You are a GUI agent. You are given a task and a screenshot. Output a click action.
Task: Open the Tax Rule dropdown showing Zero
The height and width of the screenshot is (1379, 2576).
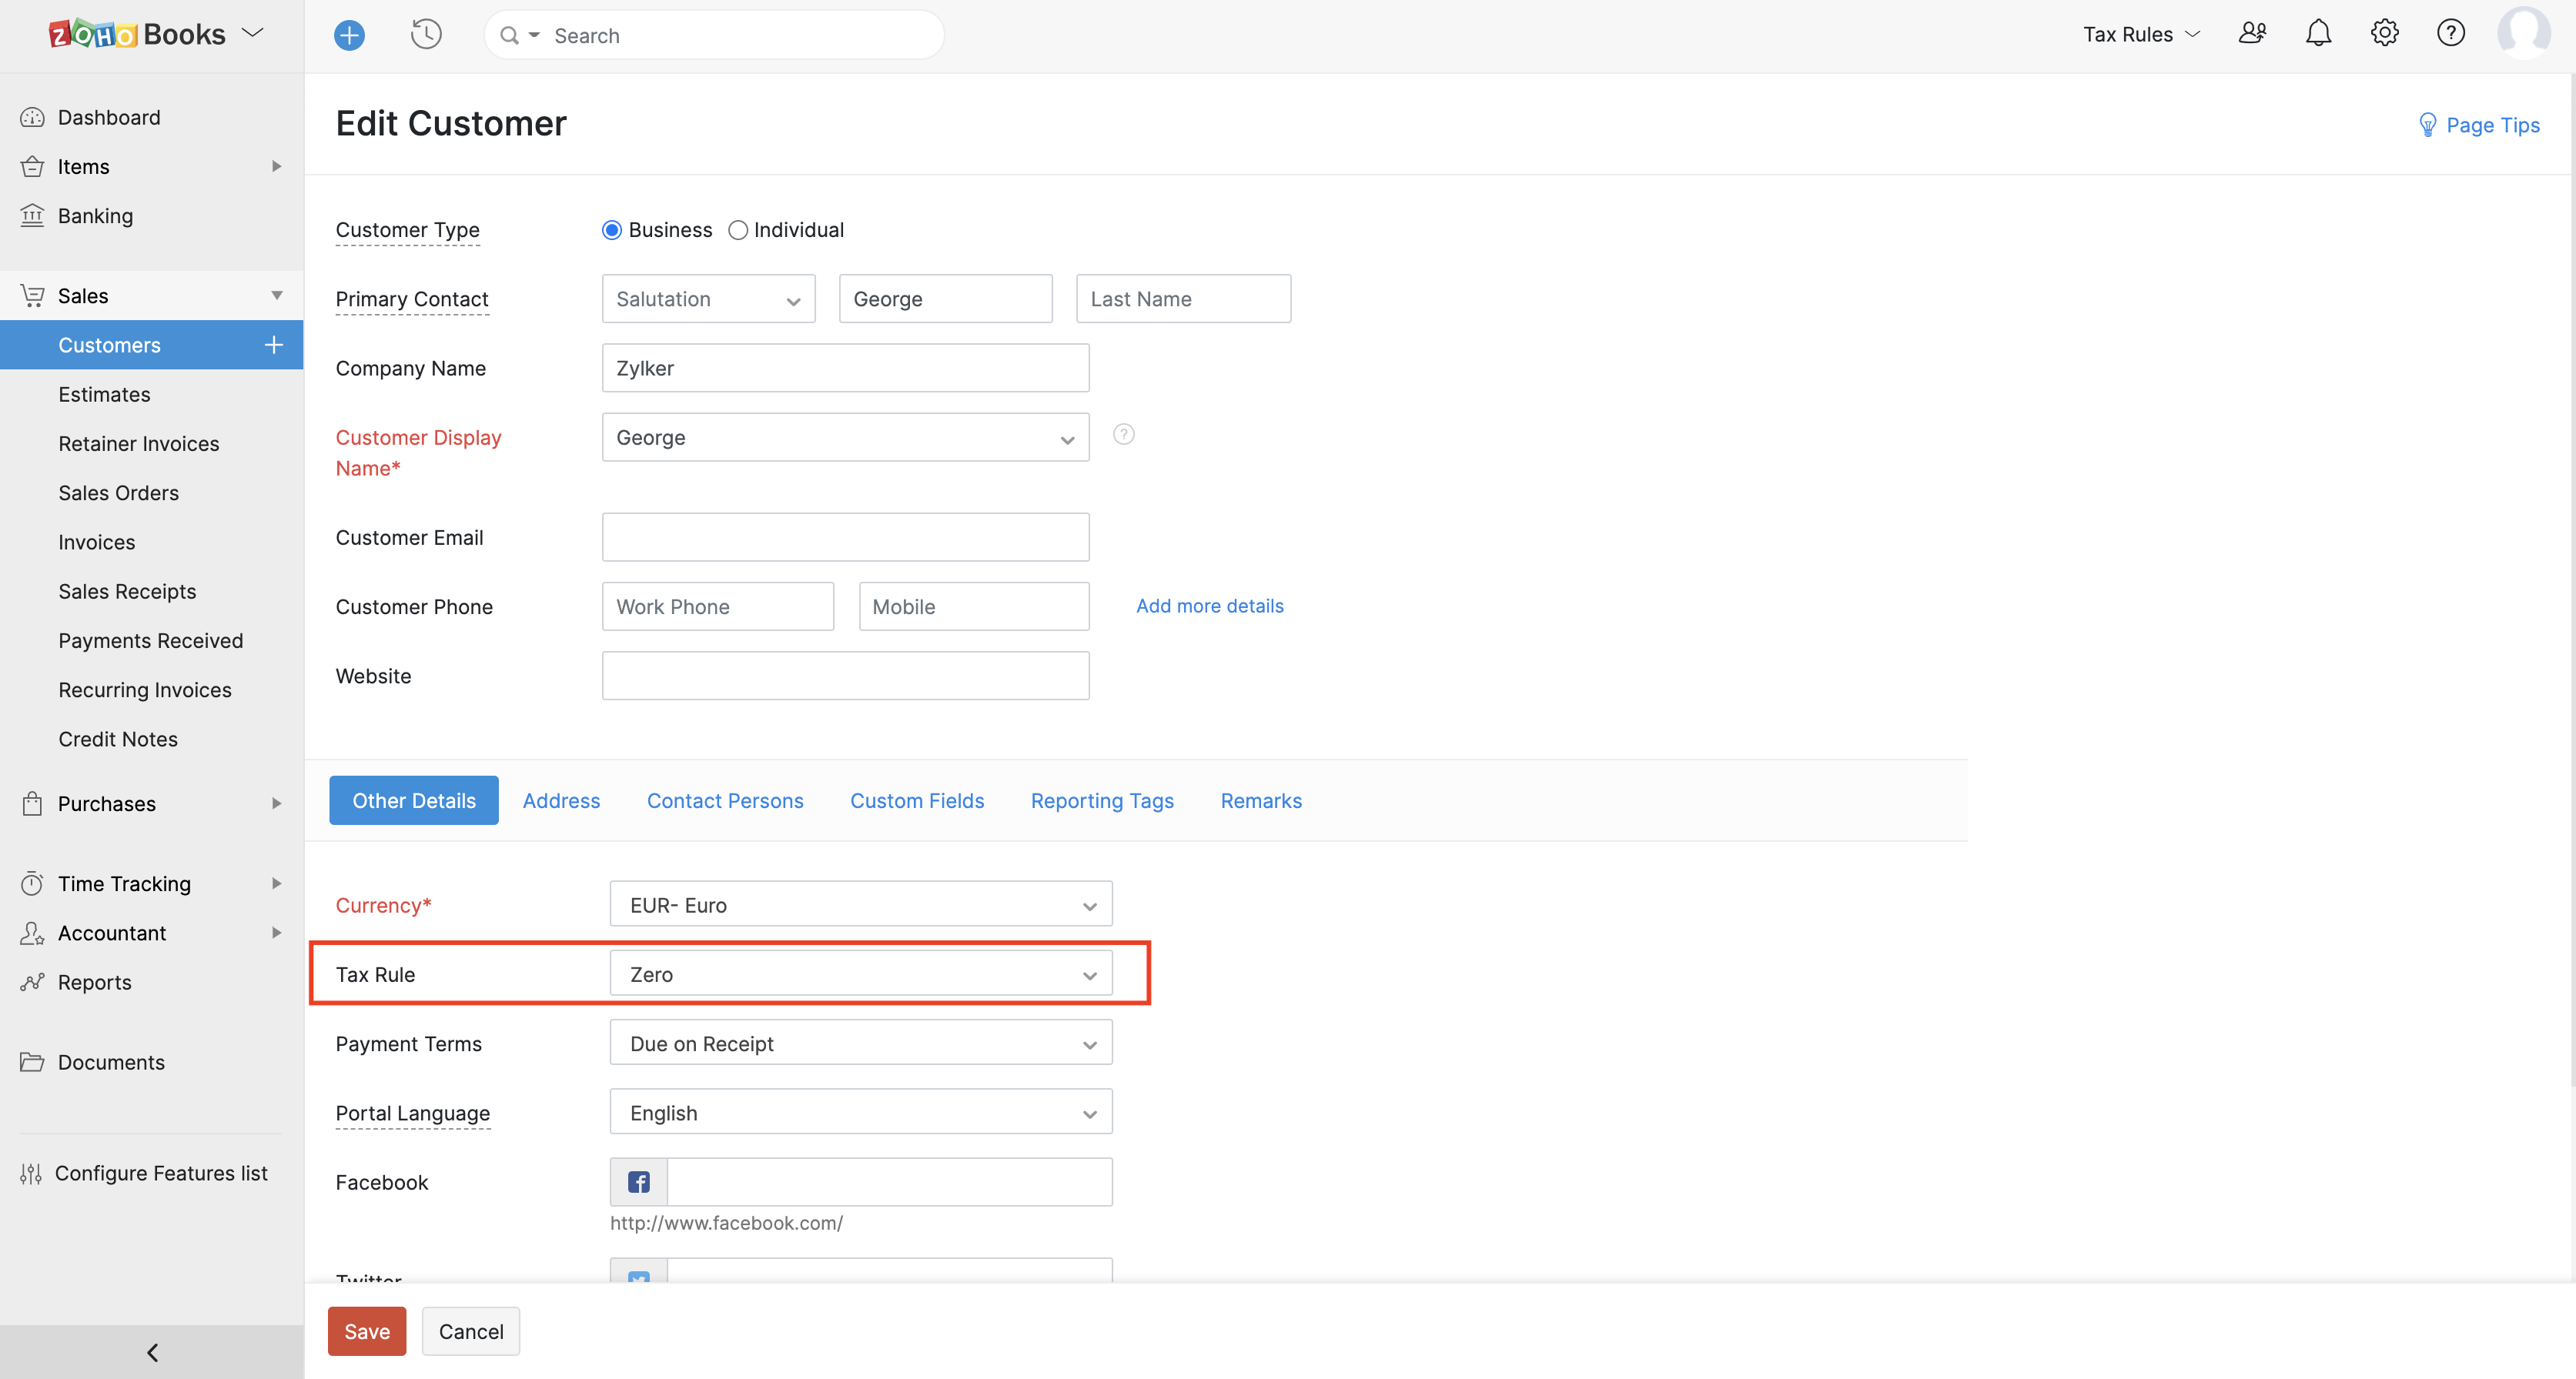(x=860, y=973)
